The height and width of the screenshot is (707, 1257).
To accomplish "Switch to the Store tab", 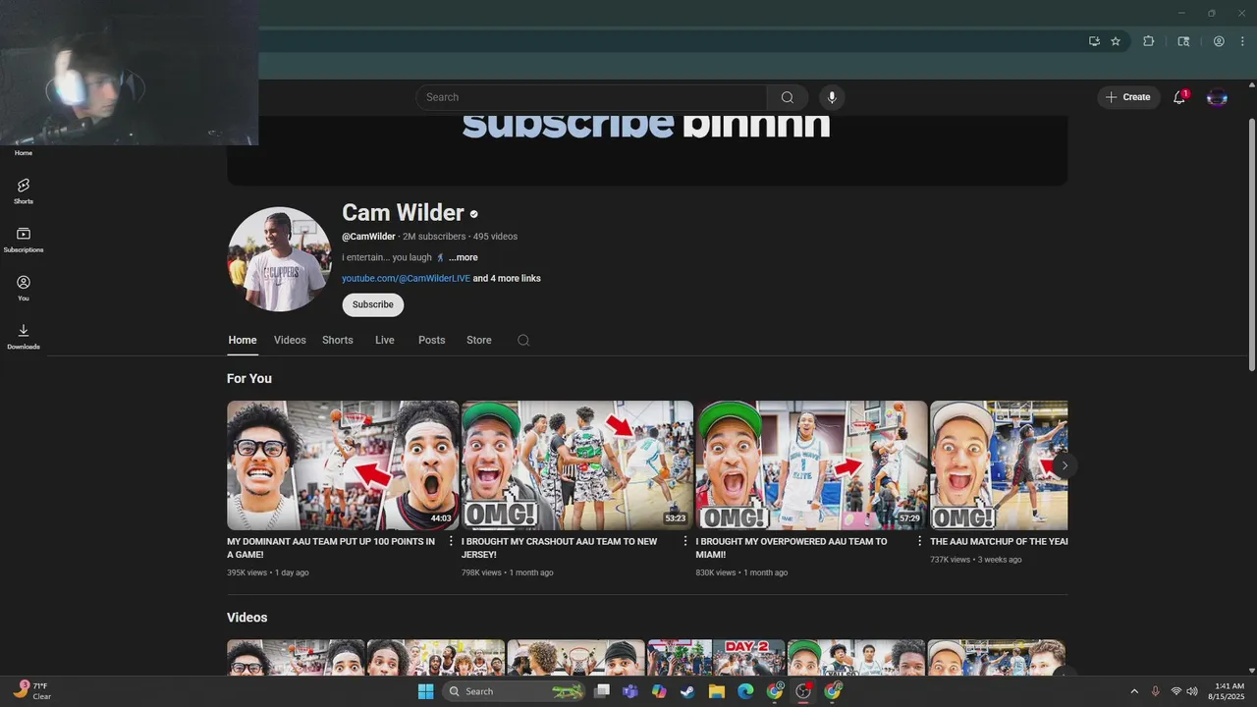I will 479,340.
